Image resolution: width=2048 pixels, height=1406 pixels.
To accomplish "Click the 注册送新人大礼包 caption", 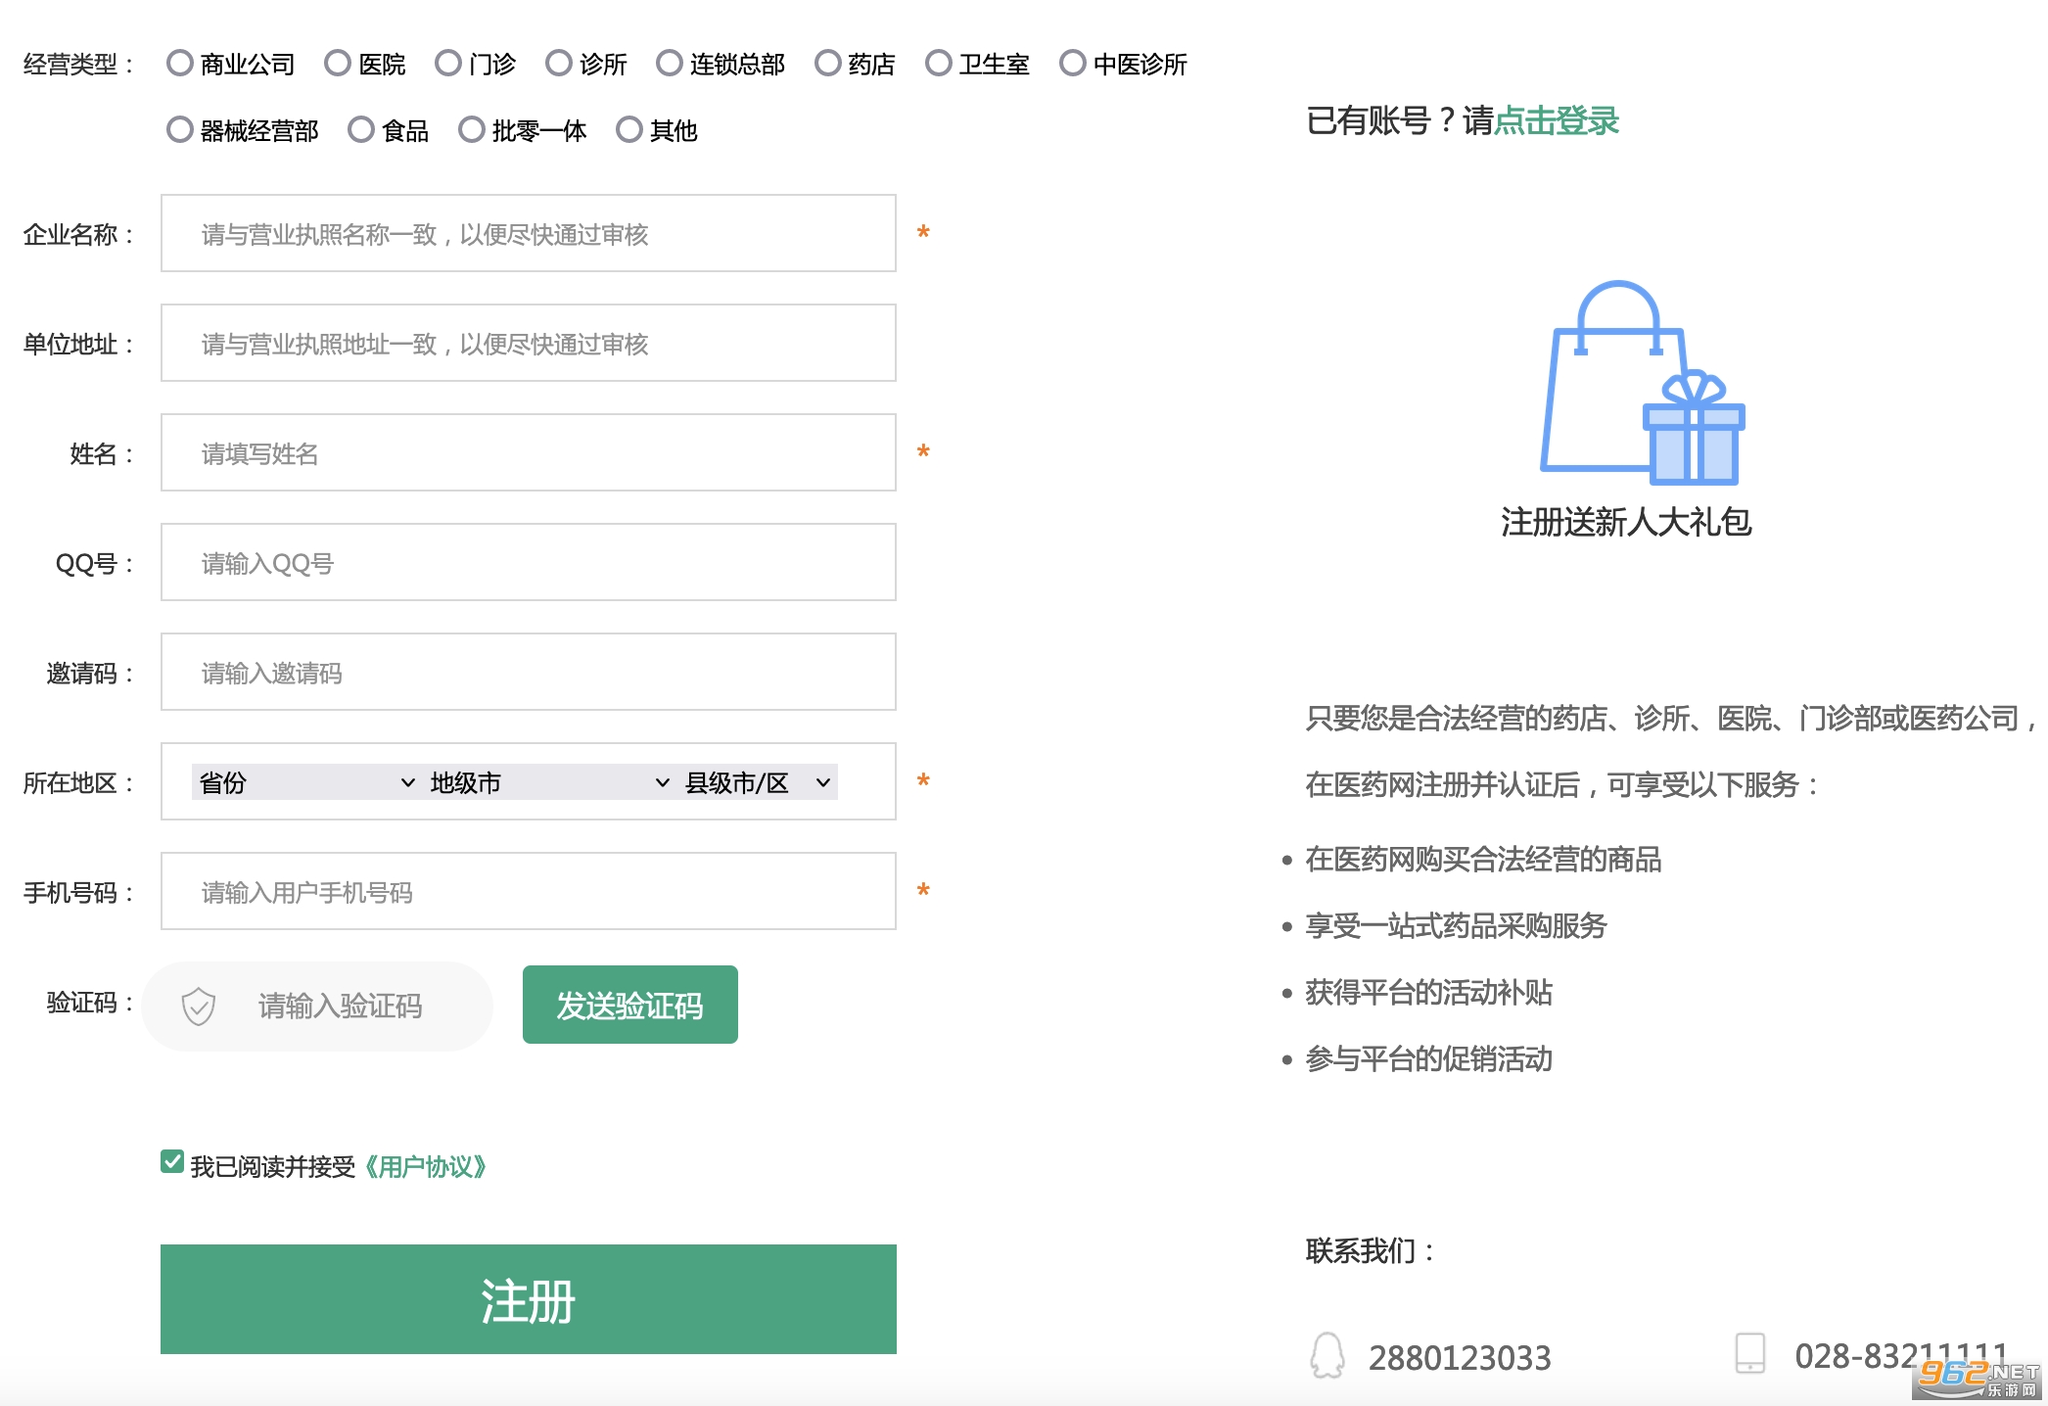I will 1626,522.
